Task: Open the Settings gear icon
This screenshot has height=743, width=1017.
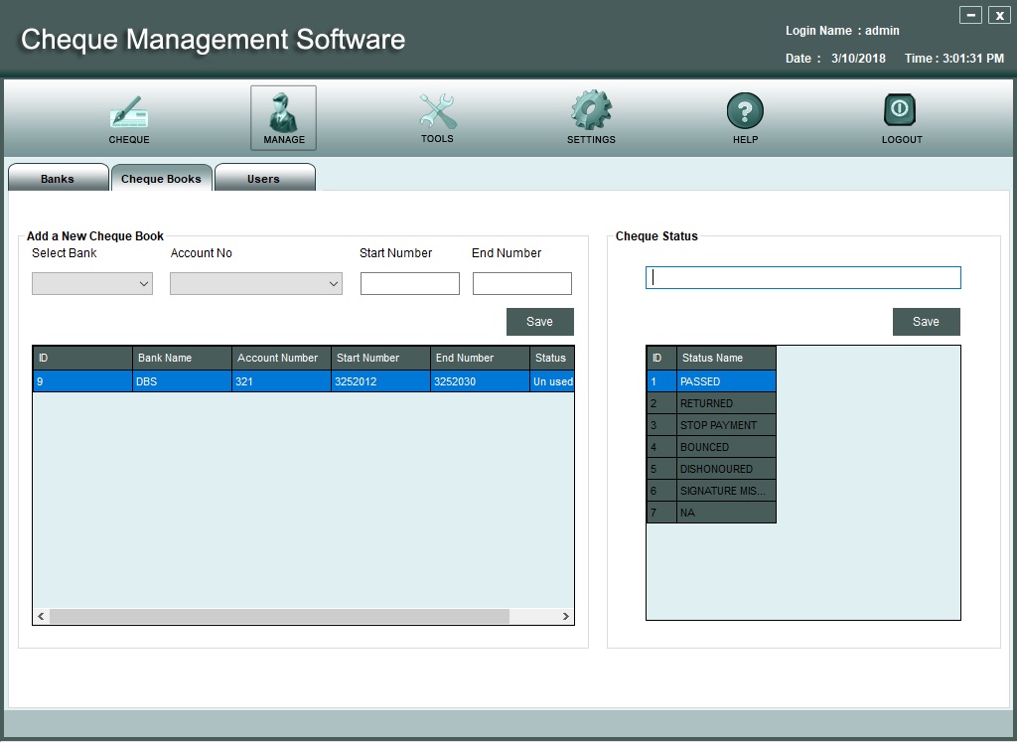Action: tap(591, 111)
